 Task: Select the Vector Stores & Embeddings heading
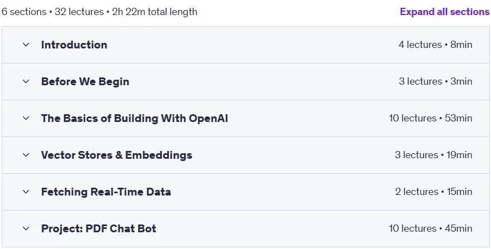tap(117, 155)
